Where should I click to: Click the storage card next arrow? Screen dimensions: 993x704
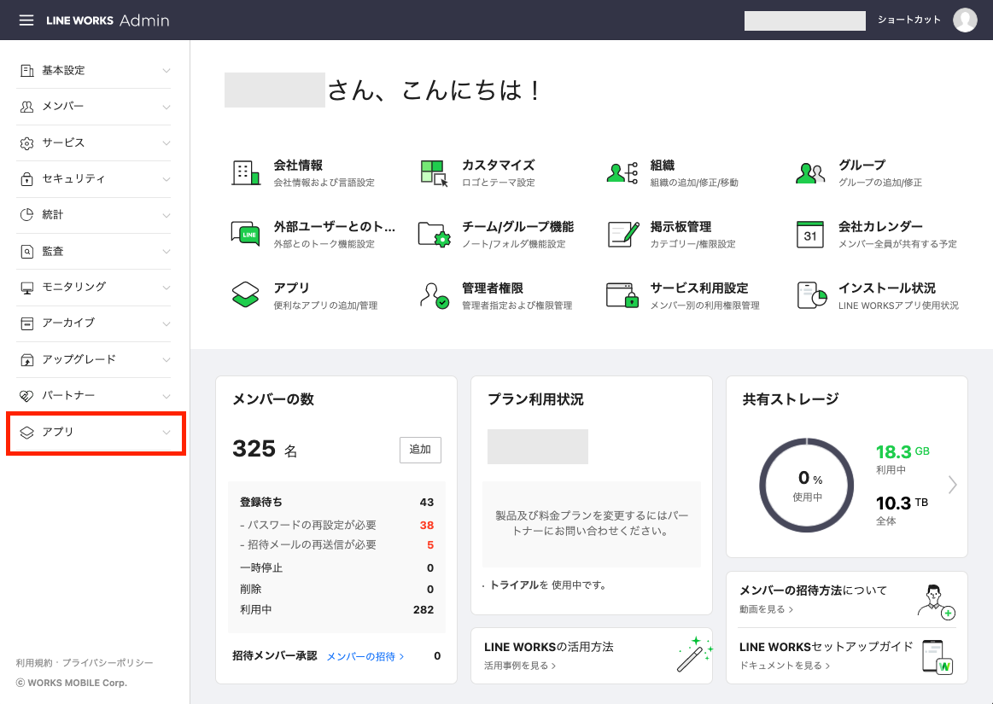(x=952, y=485)
